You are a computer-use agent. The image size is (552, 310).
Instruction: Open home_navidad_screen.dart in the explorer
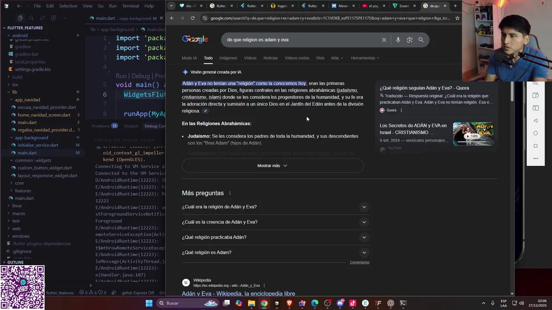pyautogui.click(x=44, y=115)
